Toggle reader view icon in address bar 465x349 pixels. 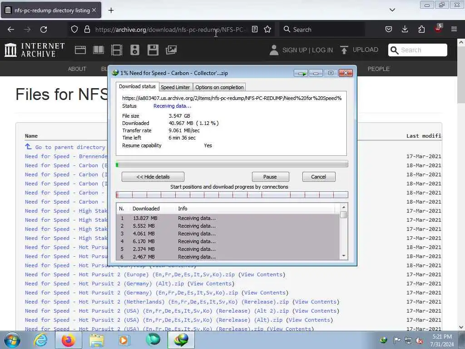pyautogui.click(x=255, y=30)
